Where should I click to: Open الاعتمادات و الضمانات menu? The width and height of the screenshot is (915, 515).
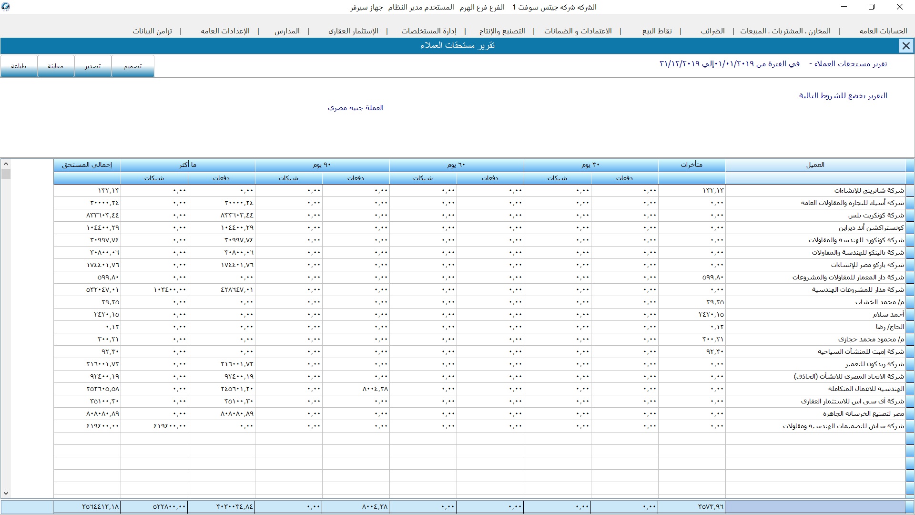tap(578, 31)
